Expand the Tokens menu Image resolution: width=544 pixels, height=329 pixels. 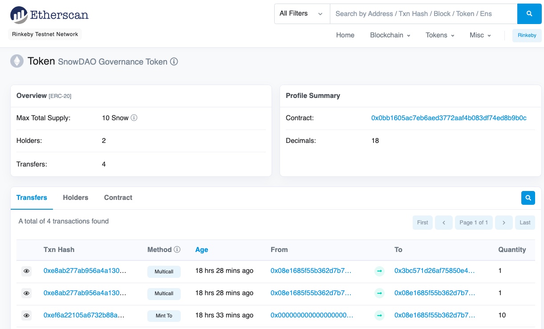pyautogui.click(x=440, y=35)
